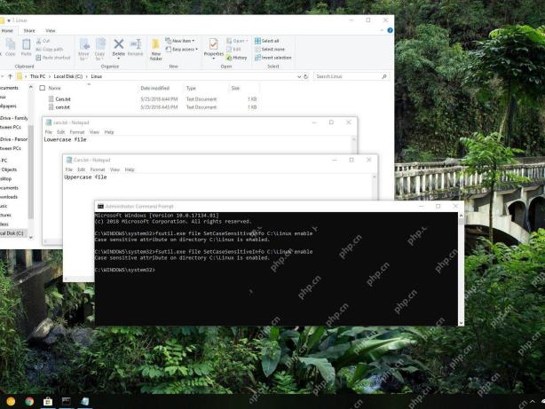The image size is (545, 409).
Task: Click the orange circular taskbar icon
Action: (11, 401)
